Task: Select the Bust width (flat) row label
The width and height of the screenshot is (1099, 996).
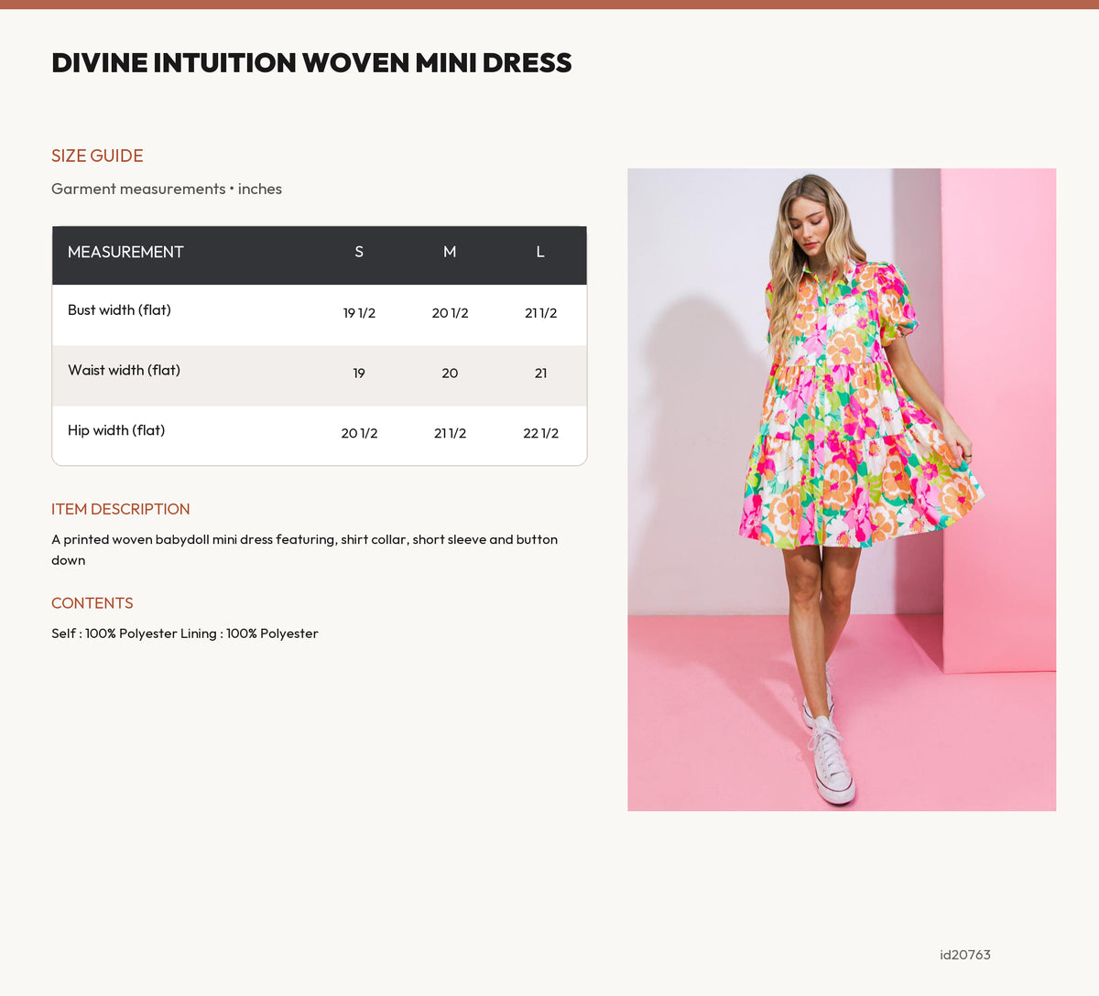Action: (x=119, y=309)
